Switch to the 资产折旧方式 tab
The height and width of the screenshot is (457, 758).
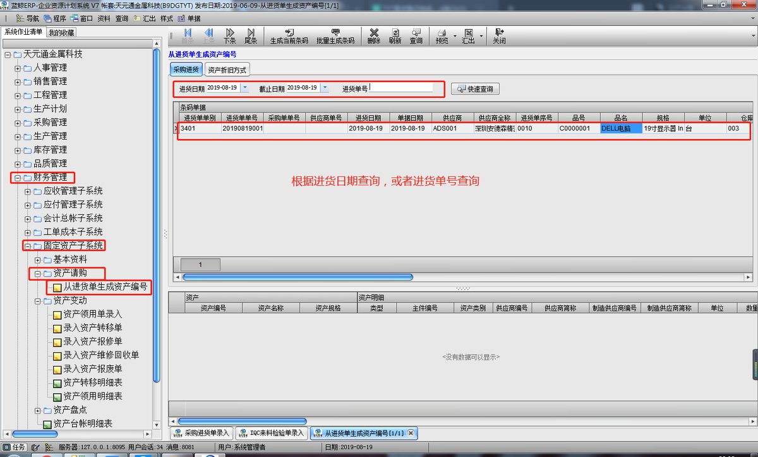pos(227,70)
